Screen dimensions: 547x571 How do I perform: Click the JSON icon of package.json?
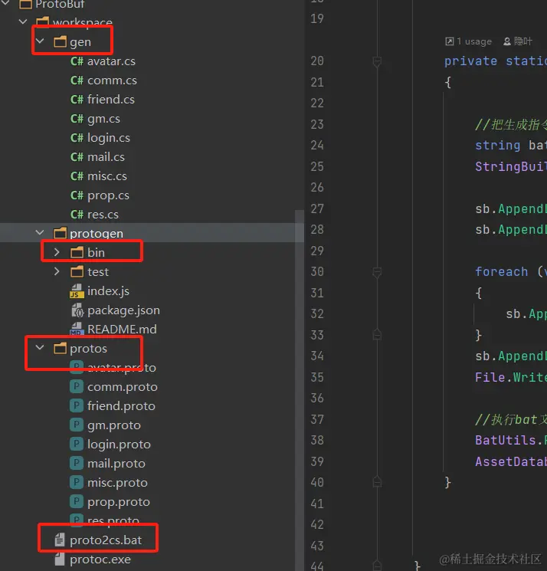pyautogui.click(x=77, y=310)
